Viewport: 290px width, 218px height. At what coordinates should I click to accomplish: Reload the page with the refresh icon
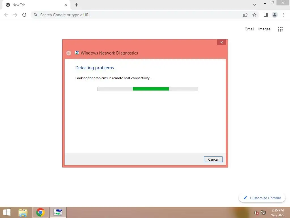(x=24, y=15)
